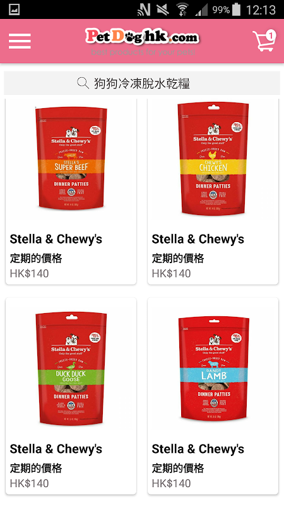The width and height of the screenshot is (284, 506).
Task: Tap the battery status icon
Action: [x=237, y=9]
